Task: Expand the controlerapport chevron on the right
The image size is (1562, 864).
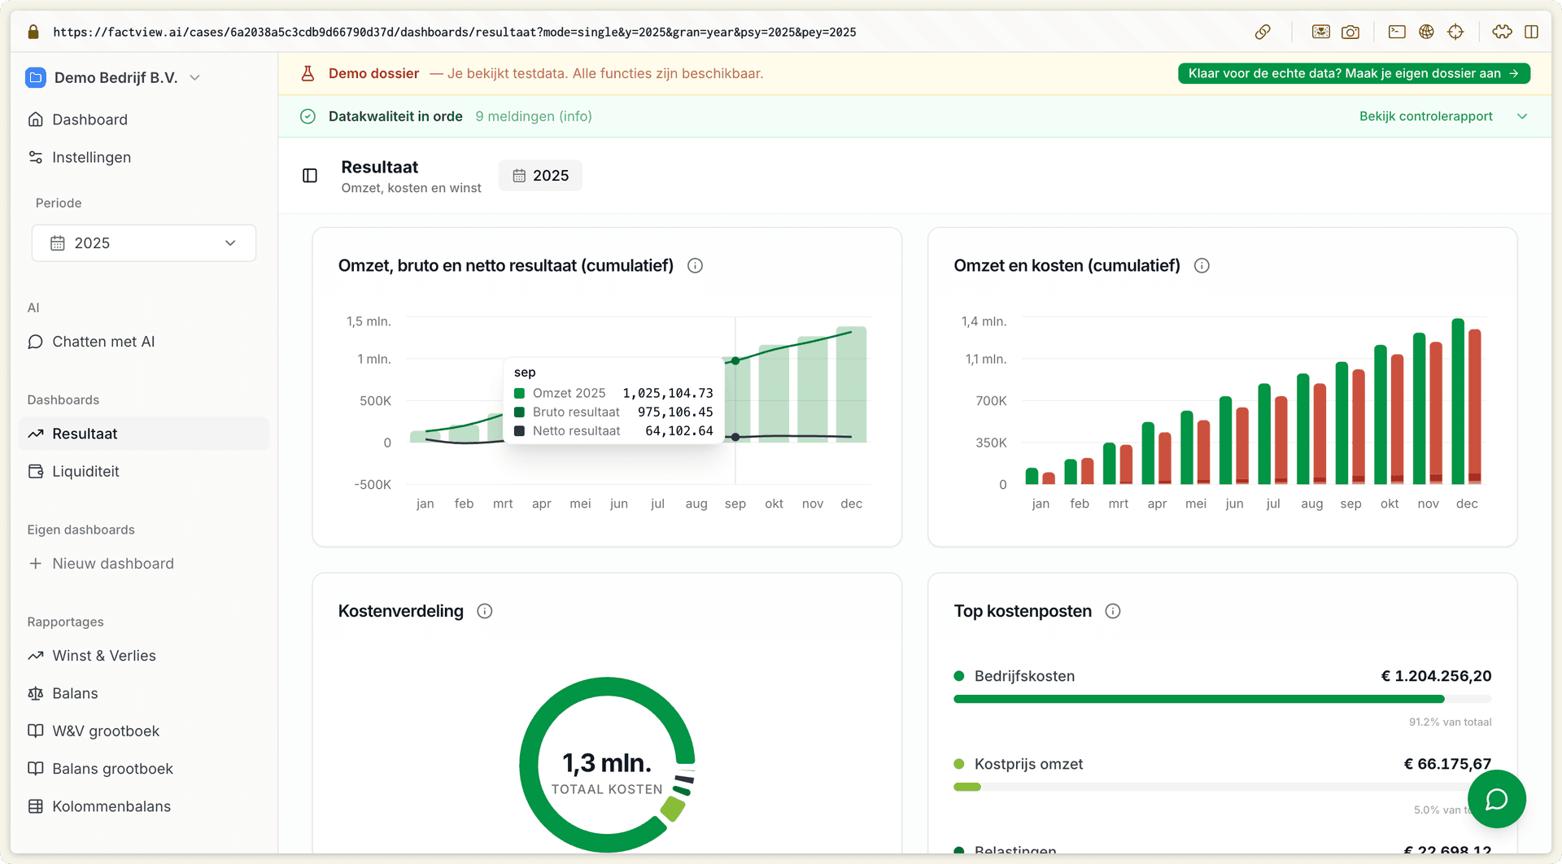Action: tap(1522, 116)
